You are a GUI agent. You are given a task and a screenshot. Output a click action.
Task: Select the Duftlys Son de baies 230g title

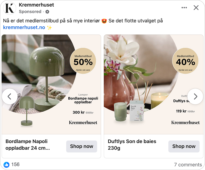(x=132, y=145)
